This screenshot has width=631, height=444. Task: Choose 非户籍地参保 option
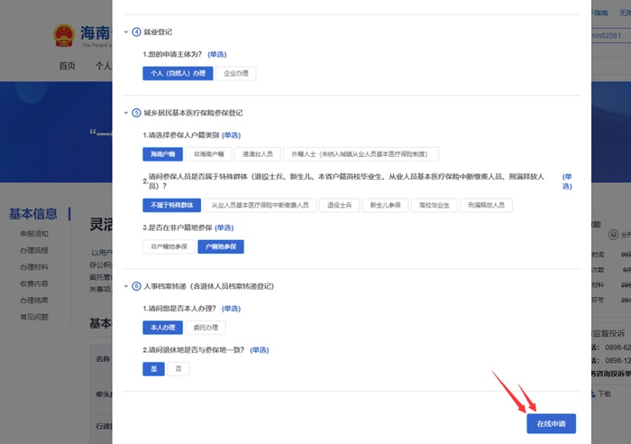169,246
